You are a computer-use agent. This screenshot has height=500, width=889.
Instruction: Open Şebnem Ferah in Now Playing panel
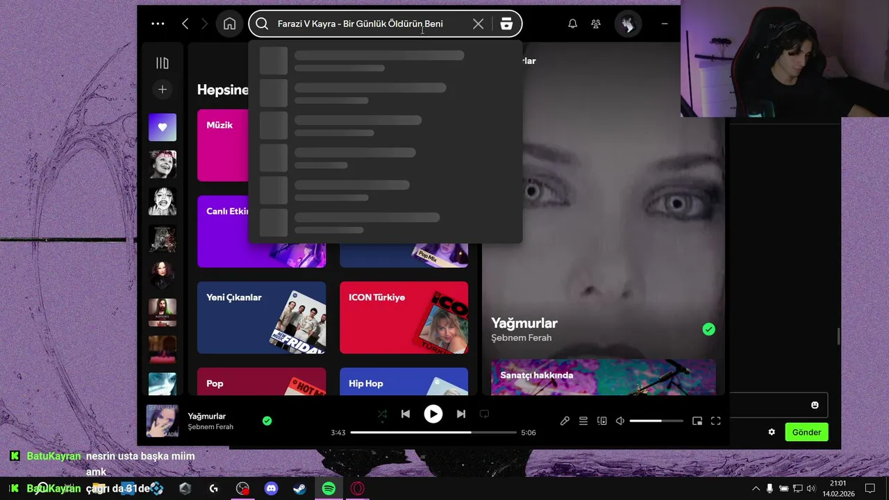pos(522,338)
